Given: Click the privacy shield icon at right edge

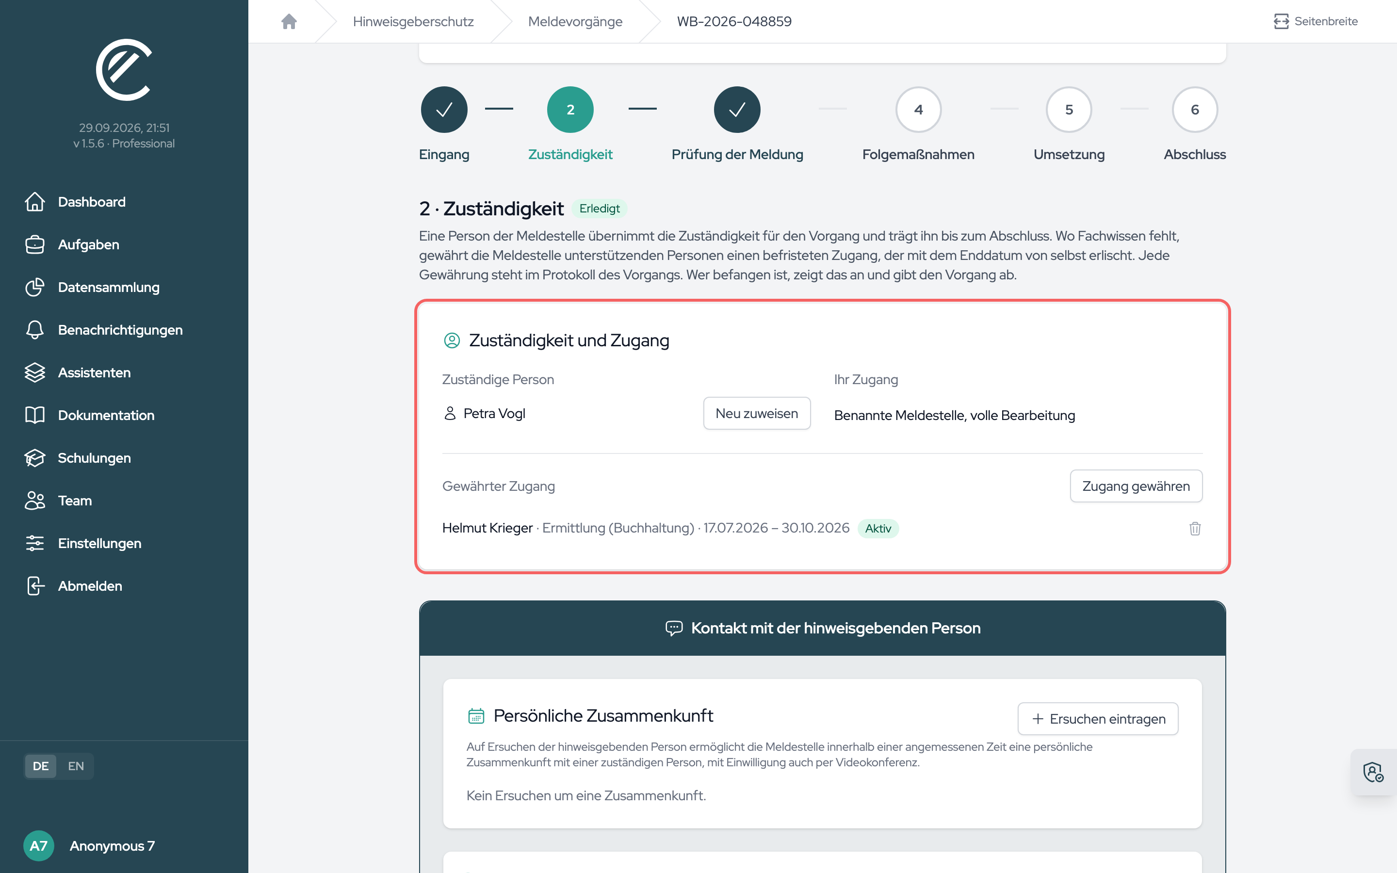Looking at the screenshot, I should (x=1373, y=772).
